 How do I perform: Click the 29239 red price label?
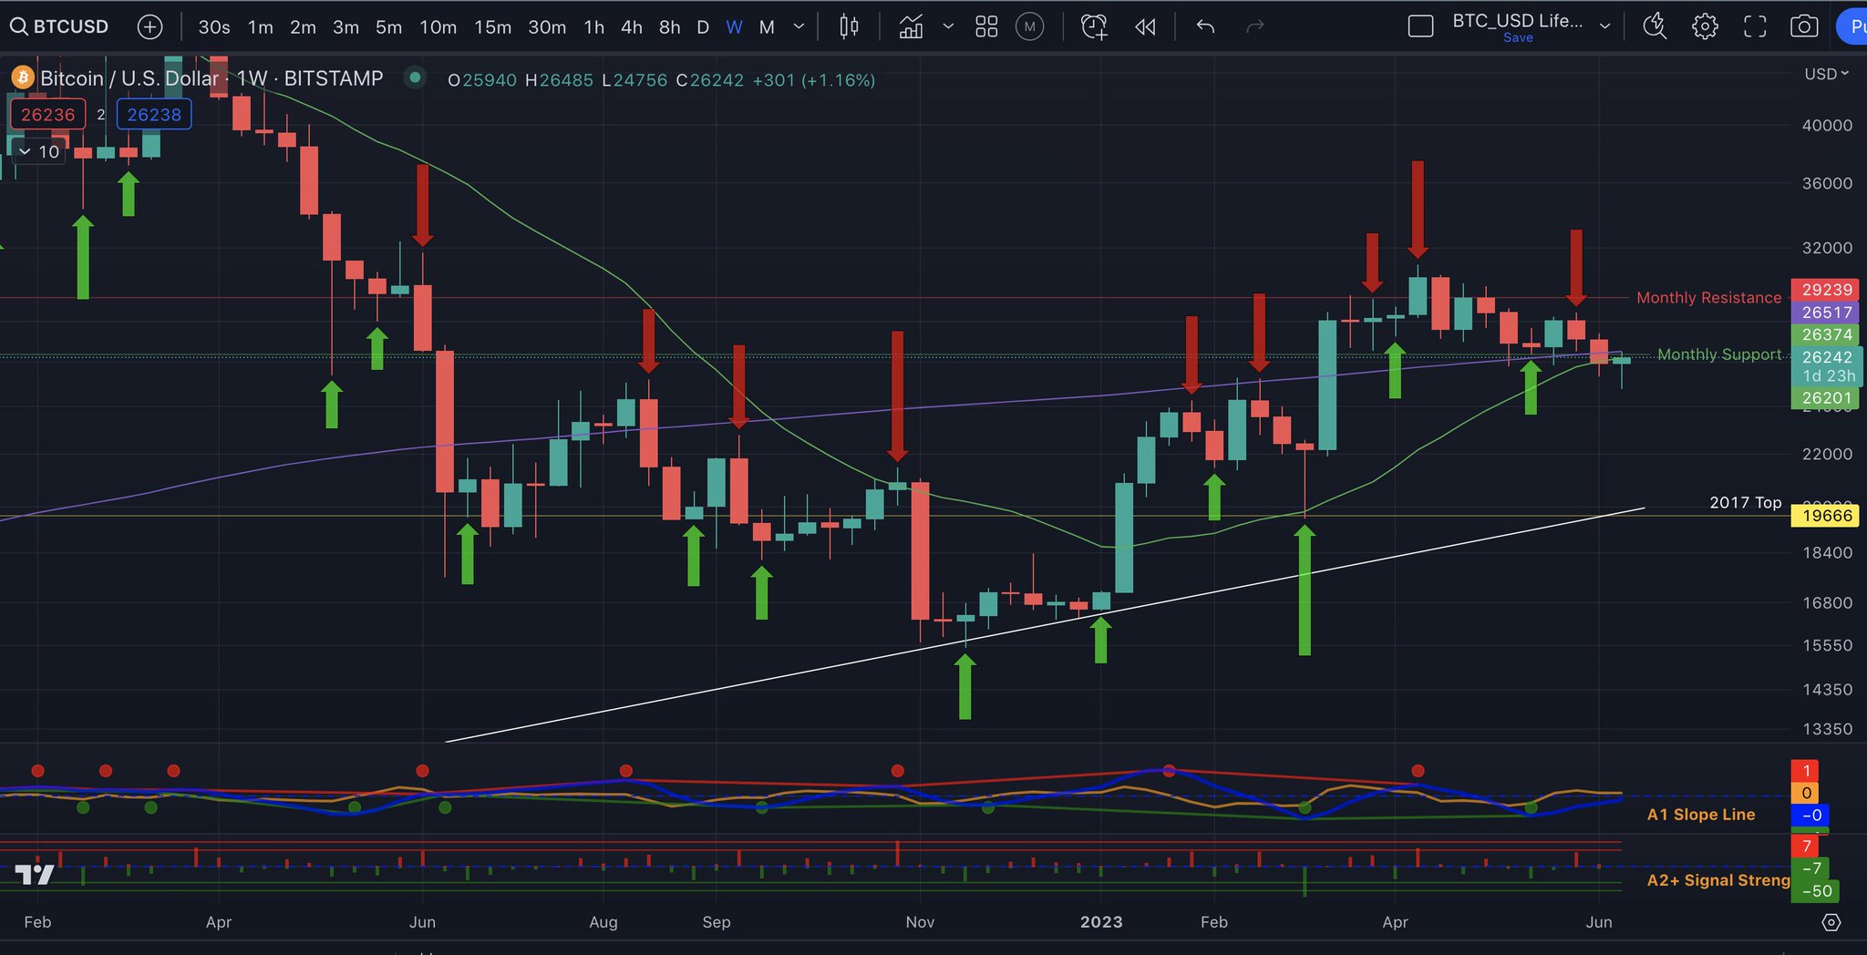1827,290
